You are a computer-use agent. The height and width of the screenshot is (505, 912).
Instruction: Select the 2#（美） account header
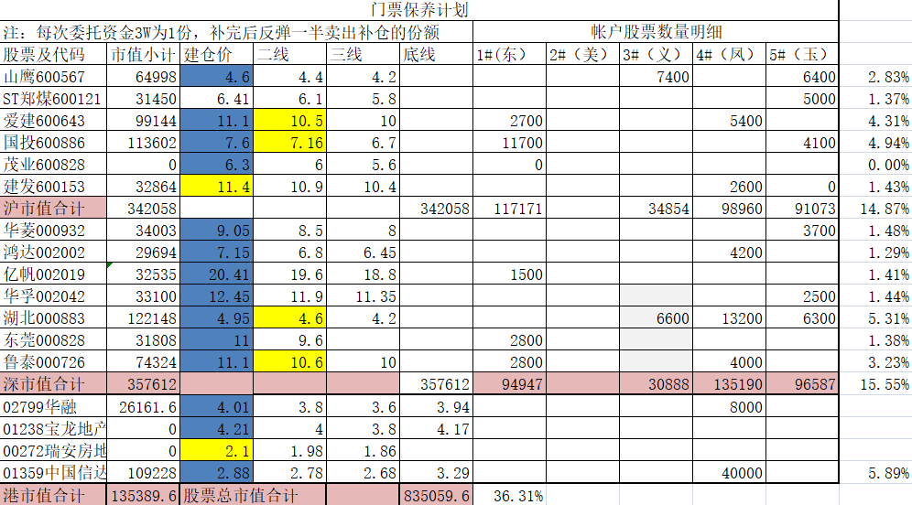click(582, 55)
